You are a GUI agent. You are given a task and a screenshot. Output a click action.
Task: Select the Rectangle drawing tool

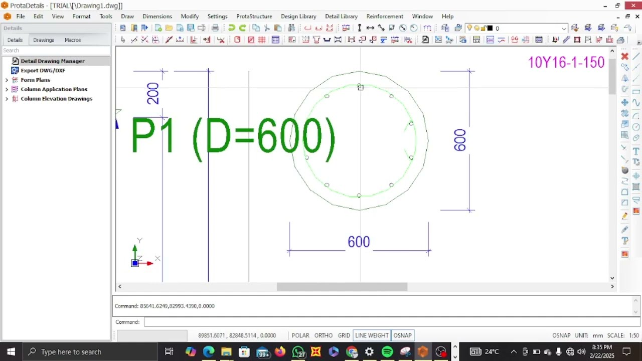[x=636, y=91]
